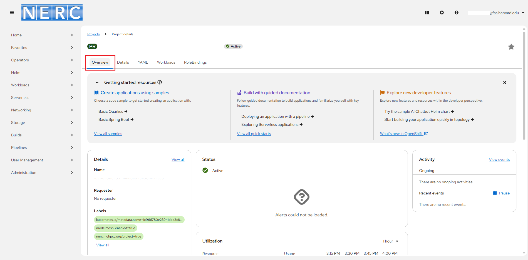The width and height of the screenshot is (528, 260).
Task: Star this project as favorite
Action: [511, 47]
